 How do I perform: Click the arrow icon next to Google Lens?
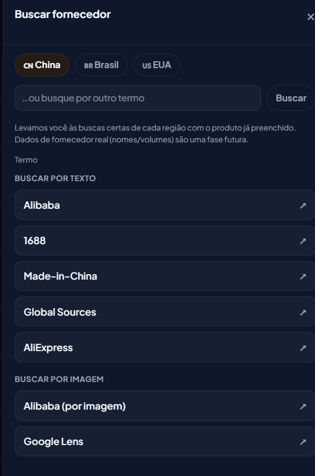(303, 442)
